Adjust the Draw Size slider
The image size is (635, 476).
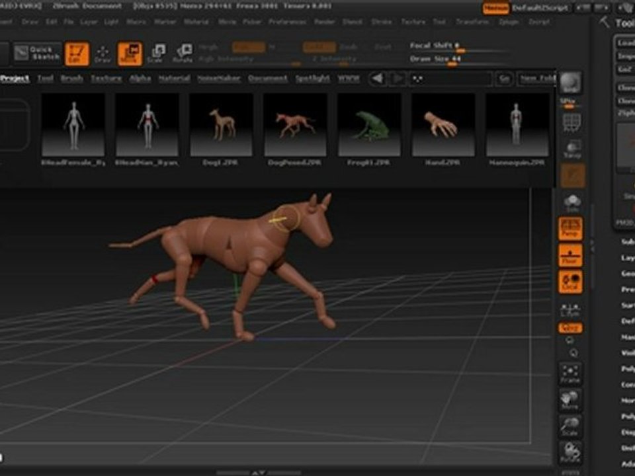459,60
